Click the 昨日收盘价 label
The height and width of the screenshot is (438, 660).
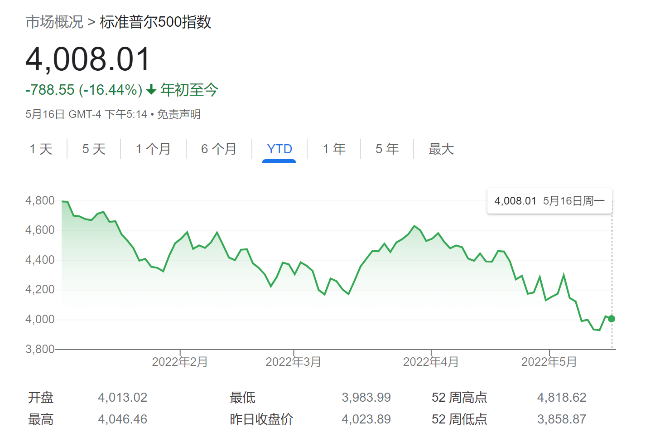tap(261, 419)
